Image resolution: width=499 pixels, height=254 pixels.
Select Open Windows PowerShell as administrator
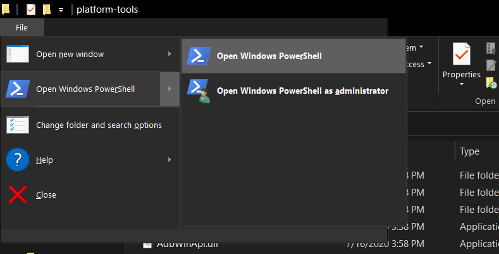click(x=293, y=91)
